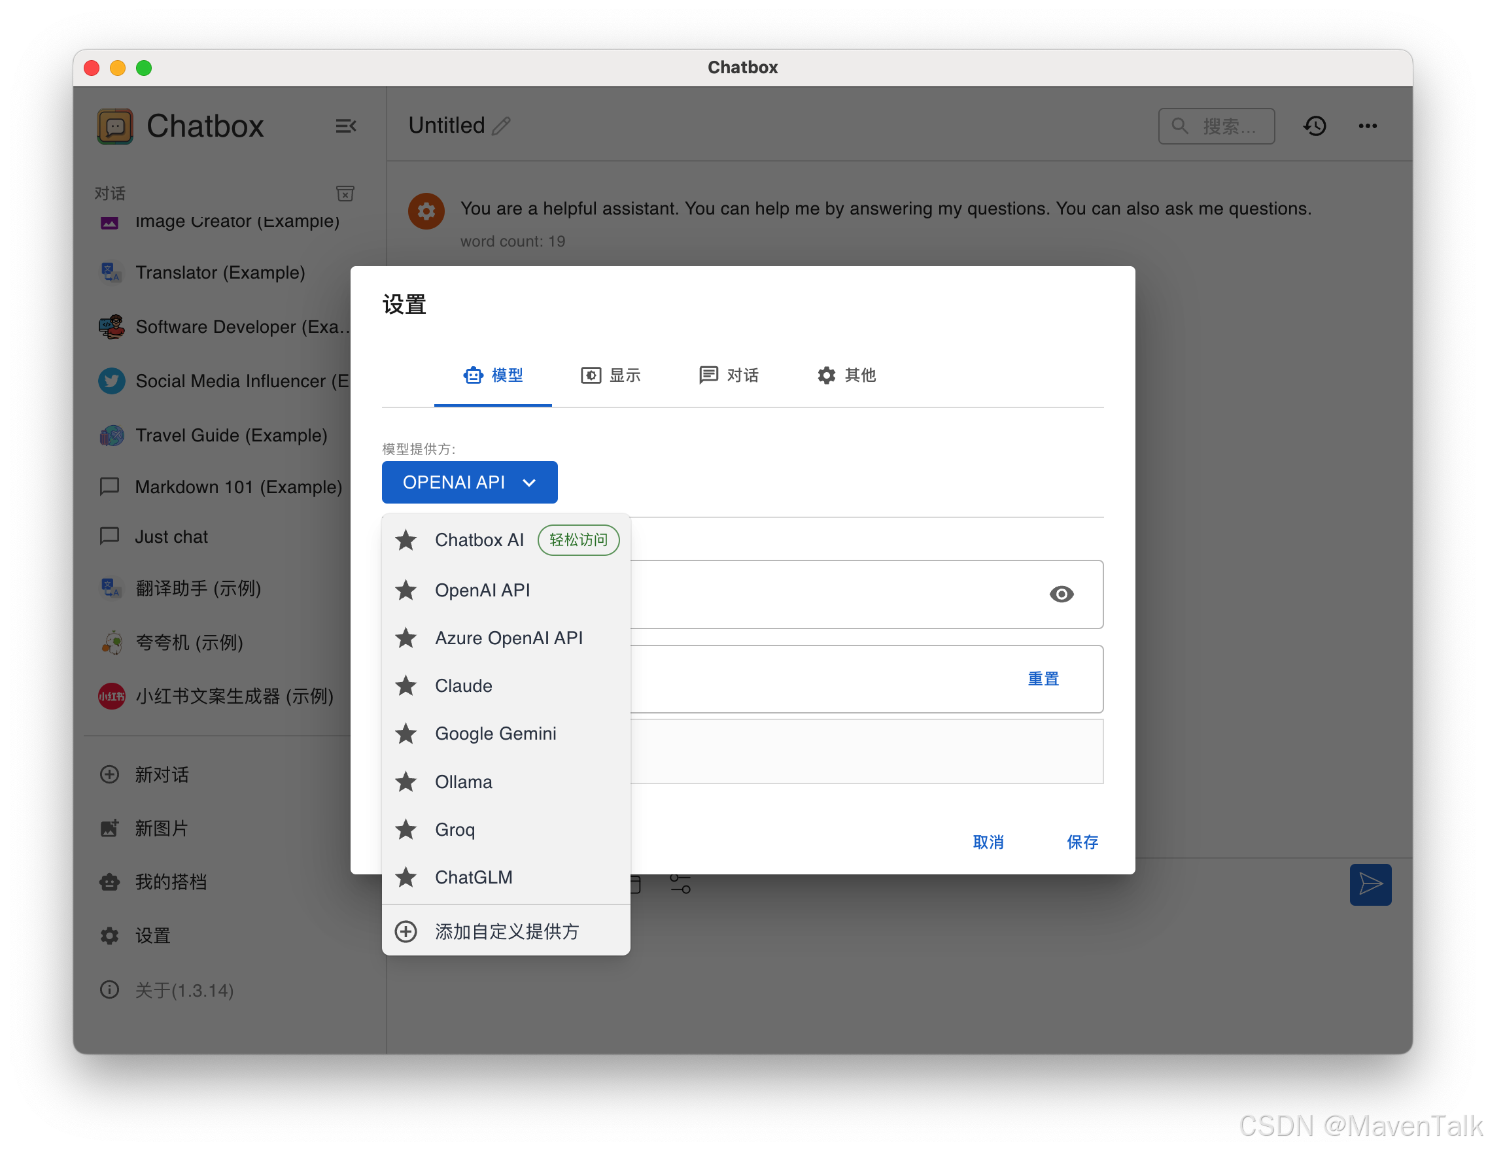Click the 关于 info icon
The image size is (1486, 1151).
point(109,989)
